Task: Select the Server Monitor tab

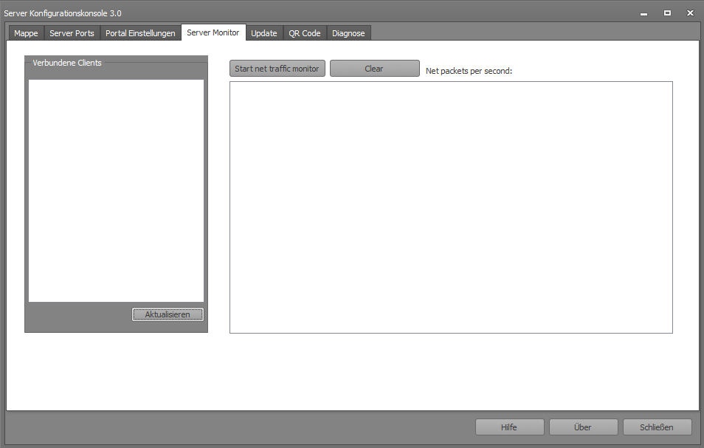Action: [x=213, y=32]
